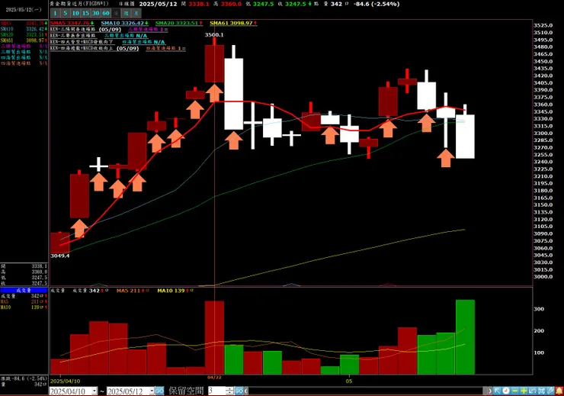
Task: Click the alert bell icon
Action: [559, 391]
